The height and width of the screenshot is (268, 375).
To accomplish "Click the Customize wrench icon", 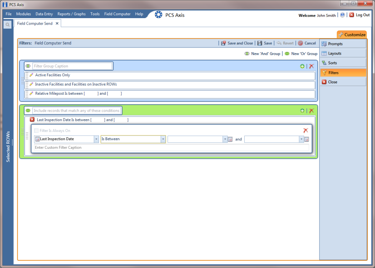I will [341, 34].
